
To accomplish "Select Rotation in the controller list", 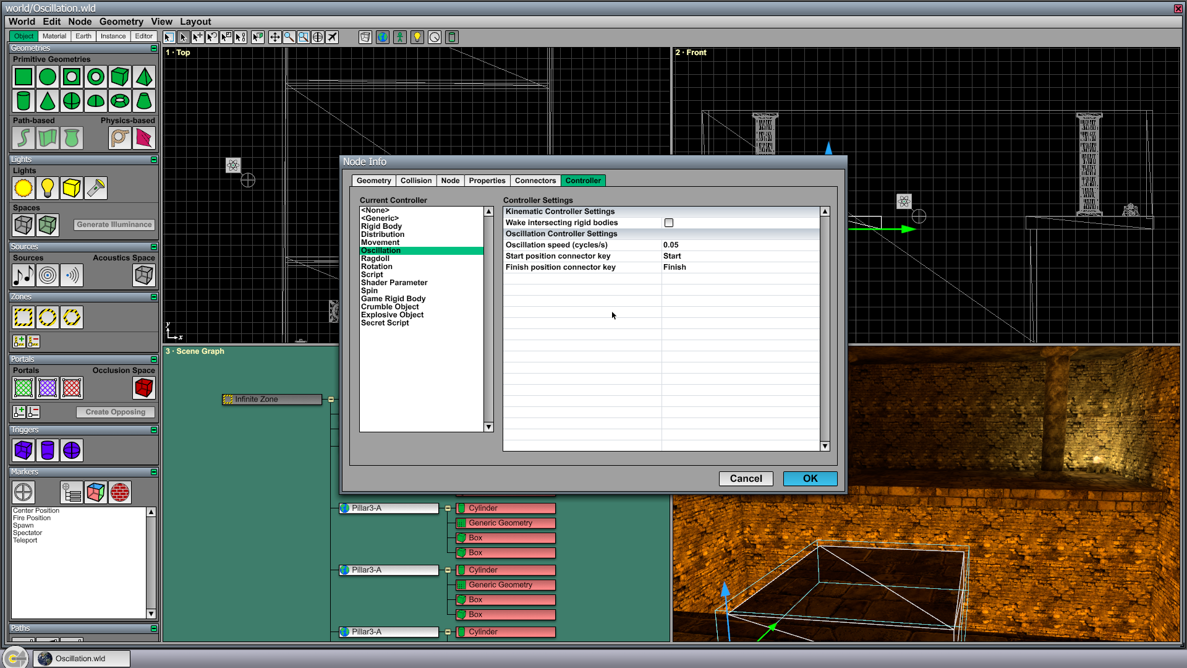I will (x=377, y=267).
